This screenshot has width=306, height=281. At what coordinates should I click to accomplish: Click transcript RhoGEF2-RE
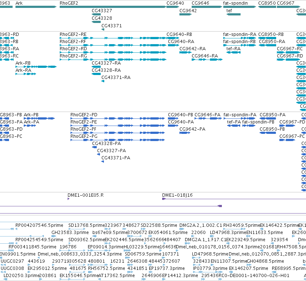click(73, 34)
